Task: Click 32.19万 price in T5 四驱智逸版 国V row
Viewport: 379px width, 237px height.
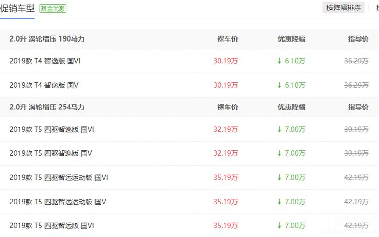Action: point(226,153)
